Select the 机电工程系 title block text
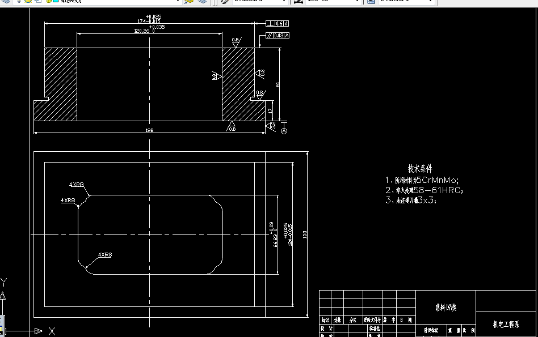 [506, 324]
